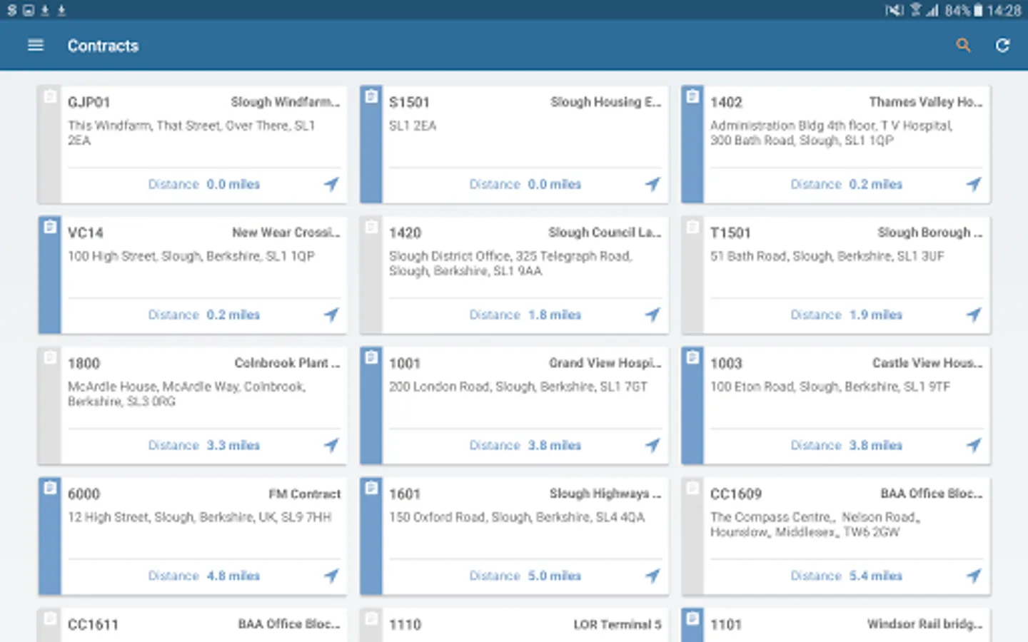Tap BAA Office Bloc... title on CC1609

[x=932, y=494]
